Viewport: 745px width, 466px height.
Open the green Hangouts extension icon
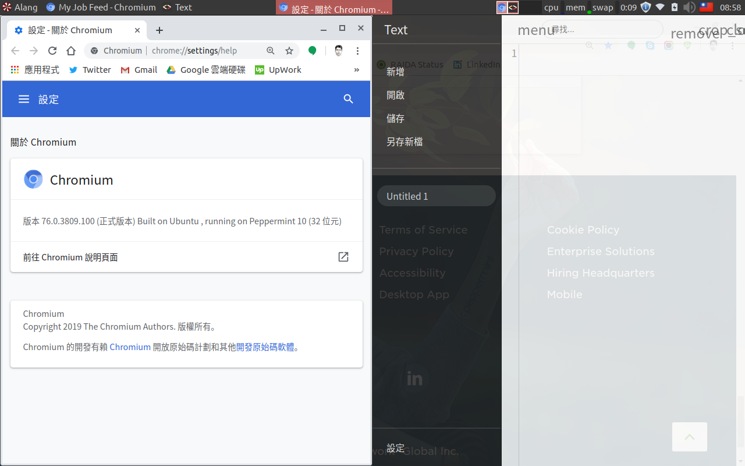[x=313, y=51]
